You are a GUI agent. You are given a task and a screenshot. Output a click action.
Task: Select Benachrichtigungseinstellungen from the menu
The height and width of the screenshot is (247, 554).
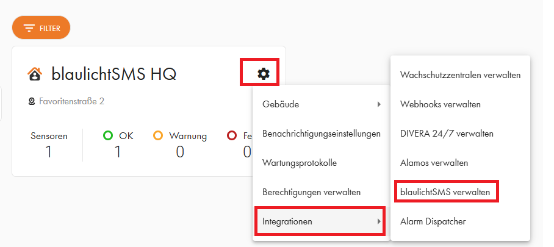click(x=321, y=134)
